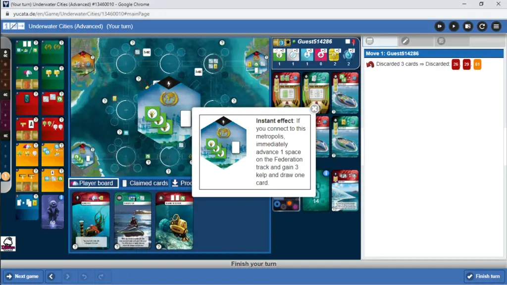507x285 pixels.
Task: Reload the game with the refresh icon
Action: (482, 26)
